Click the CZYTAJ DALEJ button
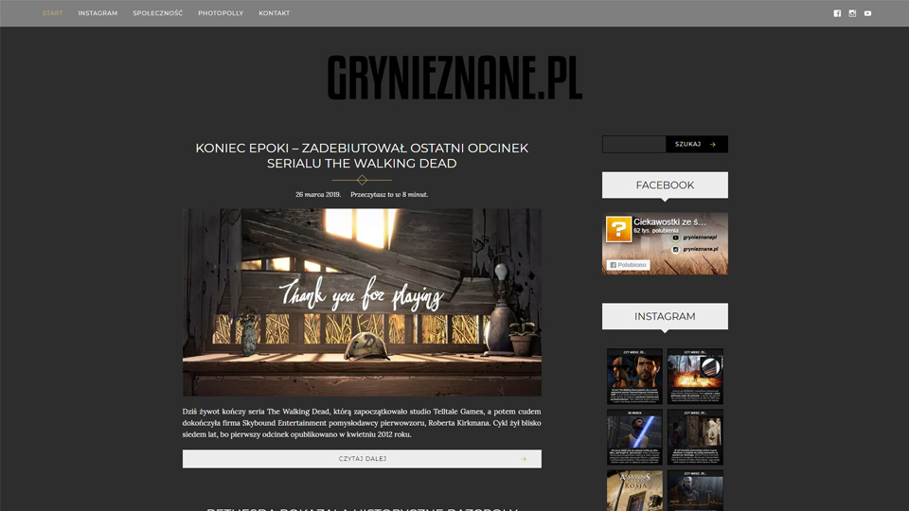 pyautogui.click(x=362, y=459)
